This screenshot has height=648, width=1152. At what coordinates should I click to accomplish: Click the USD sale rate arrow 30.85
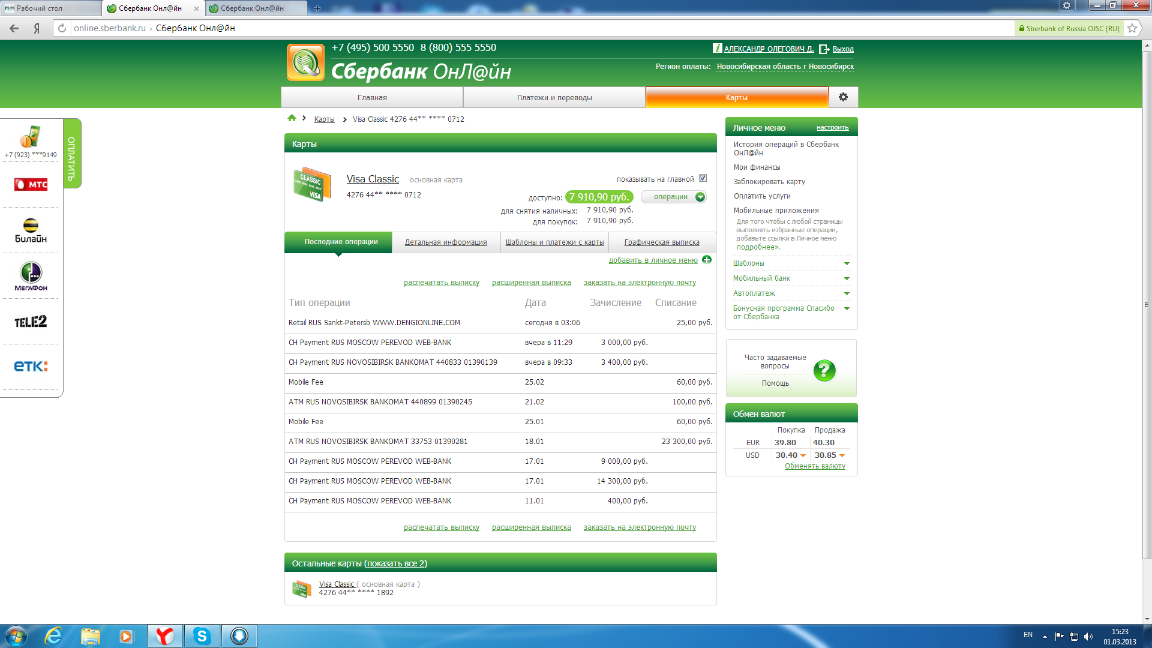[842, 455]
